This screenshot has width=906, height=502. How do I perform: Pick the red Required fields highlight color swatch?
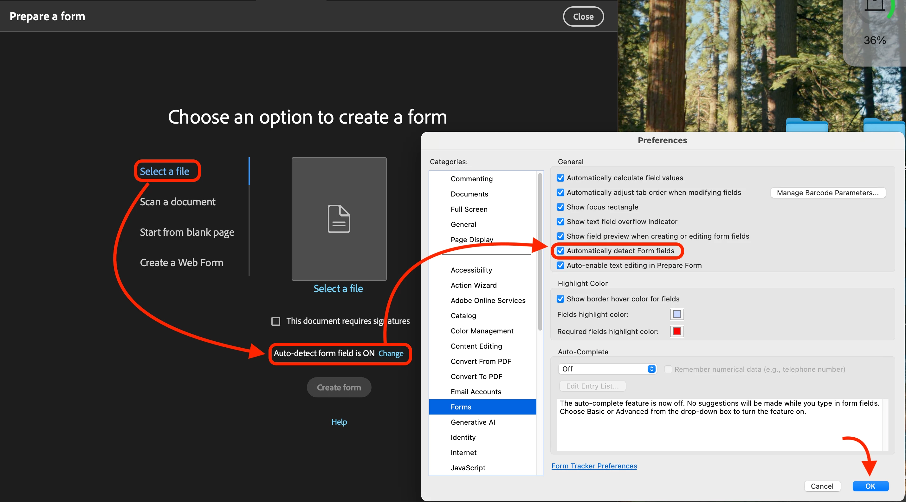pos(677,331)
